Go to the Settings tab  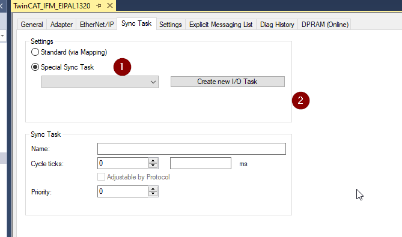pyautogui.click(x=171, y=25)
